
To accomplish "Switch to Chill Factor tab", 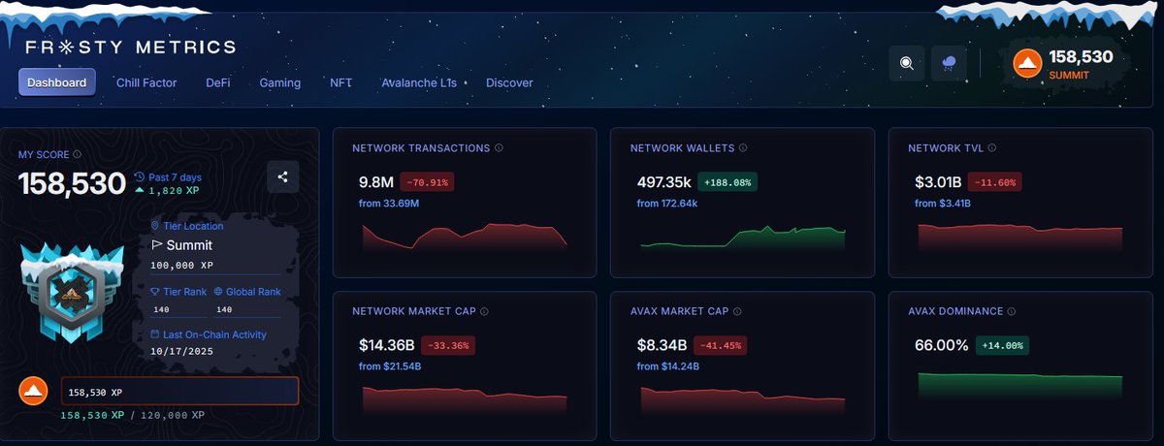I will 146,82.
